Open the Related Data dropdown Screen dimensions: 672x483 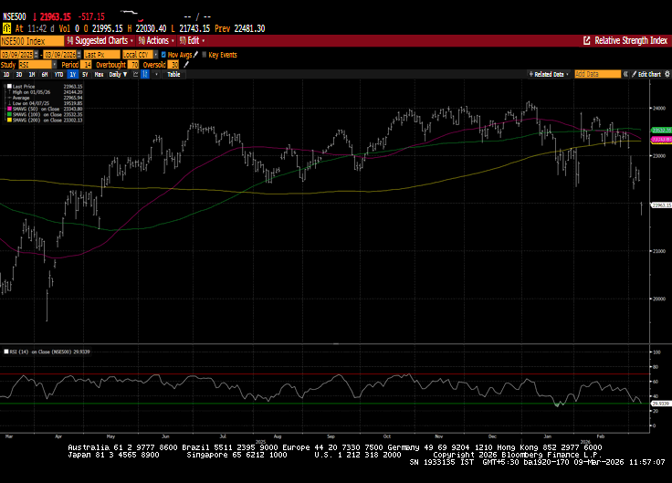(x=549, y=74)
